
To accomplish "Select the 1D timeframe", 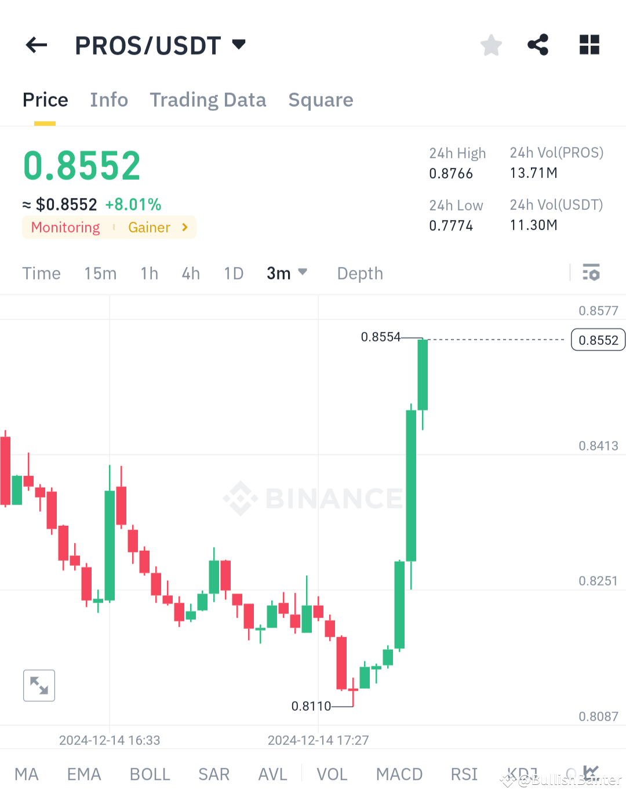I will point(233,272).
